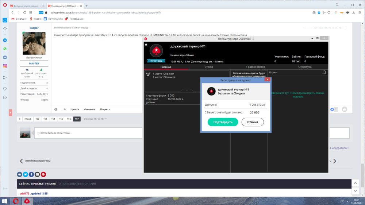This screenshot has height=205, width=365.
Task: Click the search magnifier in players panel
Action: tap(324, 73)
